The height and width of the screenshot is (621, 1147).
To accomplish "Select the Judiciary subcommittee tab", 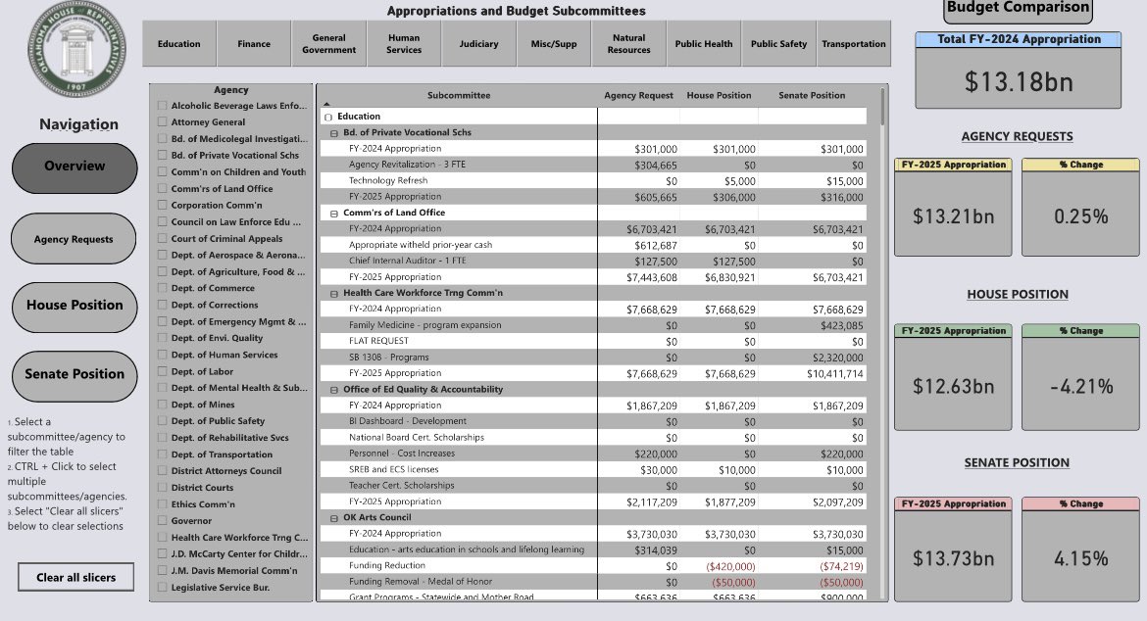I will 479,44.
